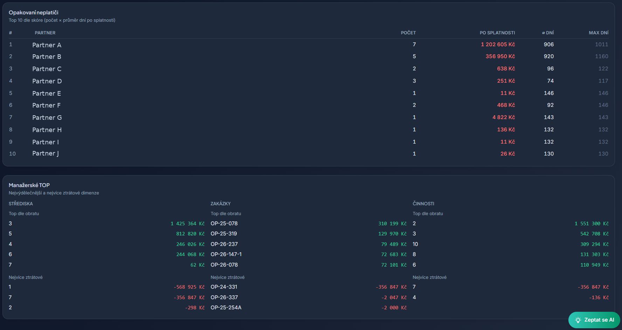The height and width of the screenshot is (330, 622).
Task: Click the 244 068 Kč turnover value
Action: pos(191,254)
